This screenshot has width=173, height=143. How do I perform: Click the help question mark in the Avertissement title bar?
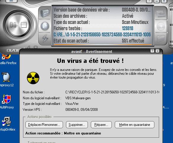[152, 51]
